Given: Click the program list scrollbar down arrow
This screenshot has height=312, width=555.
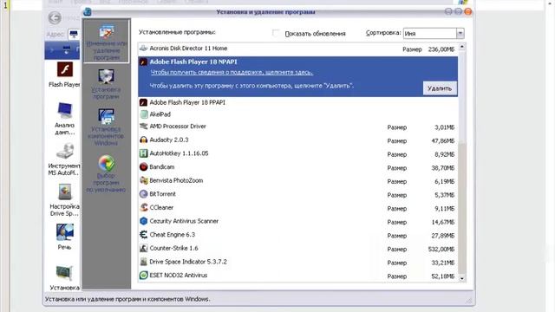Looking at the screenshot, I should tap(462, 278).
